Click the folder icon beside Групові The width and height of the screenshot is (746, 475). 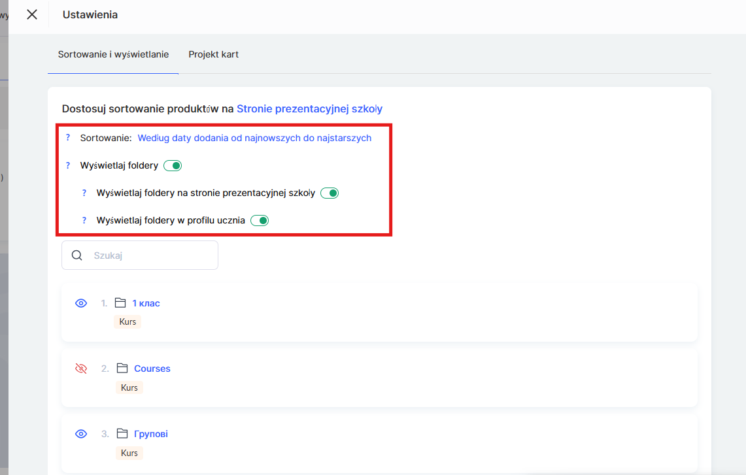point(122,434)
